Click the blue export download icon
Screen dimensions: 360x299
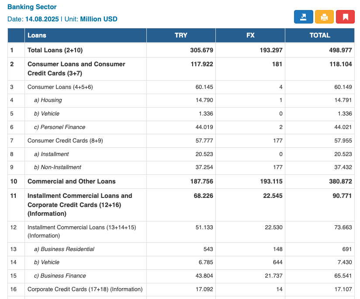[303, 17]
